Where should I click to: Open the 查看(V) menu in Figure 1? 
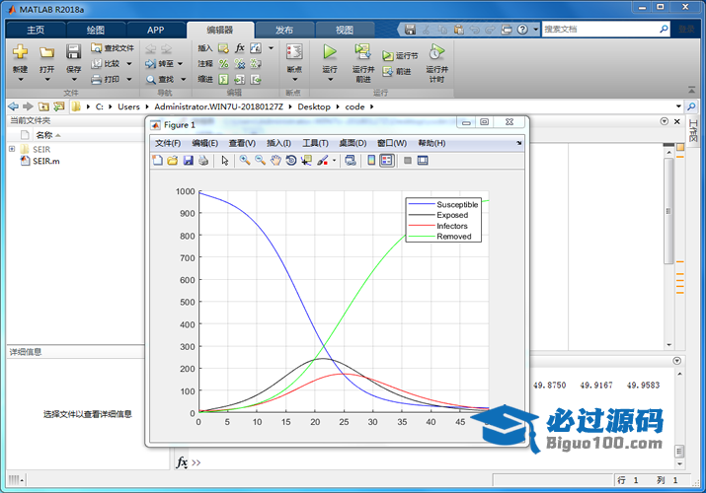[x=242, y=143]
